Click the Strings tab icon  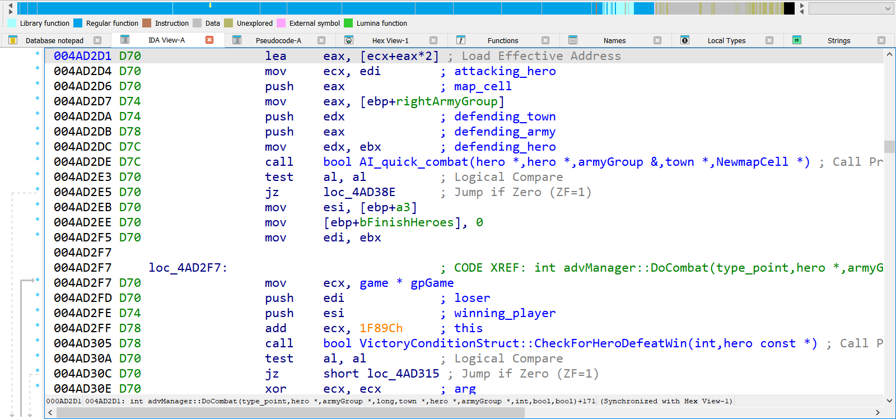point(797,40)
